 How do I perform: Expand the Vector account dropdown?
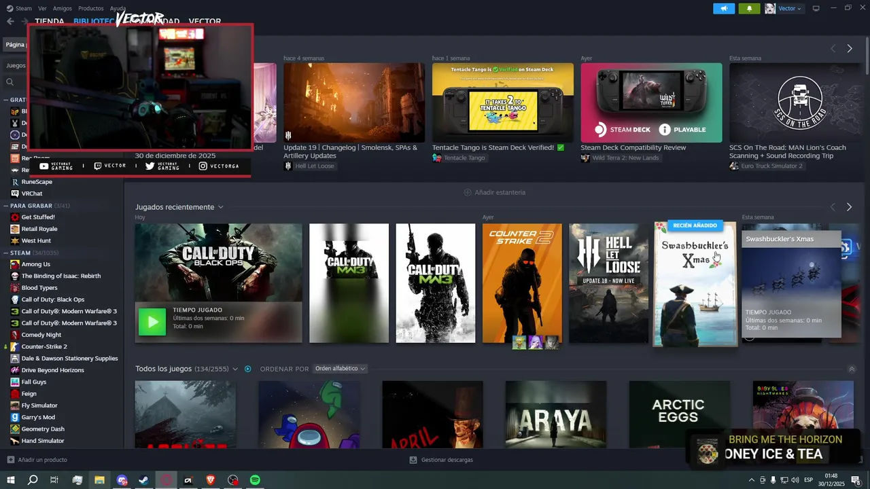[790, 8]
